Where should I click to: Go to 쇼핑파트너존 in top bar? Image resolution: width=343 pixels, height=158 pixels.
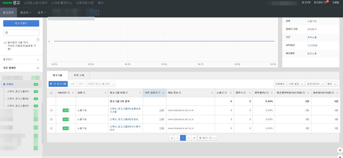pos(85,3)
